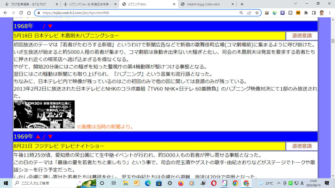This screenshot has width=335, height=188.
Task: Open the Chrome three-dot menu
Action: (x=329, y=13)
